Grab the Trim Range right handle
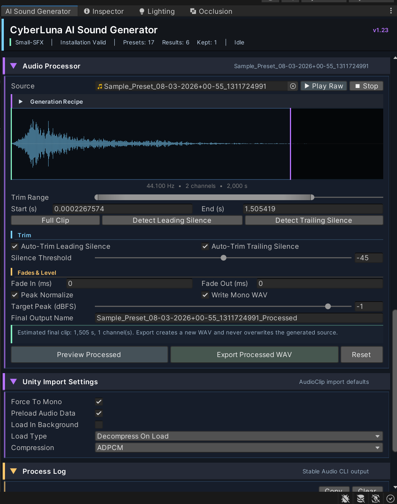The image size is (397, 504). 312,197
